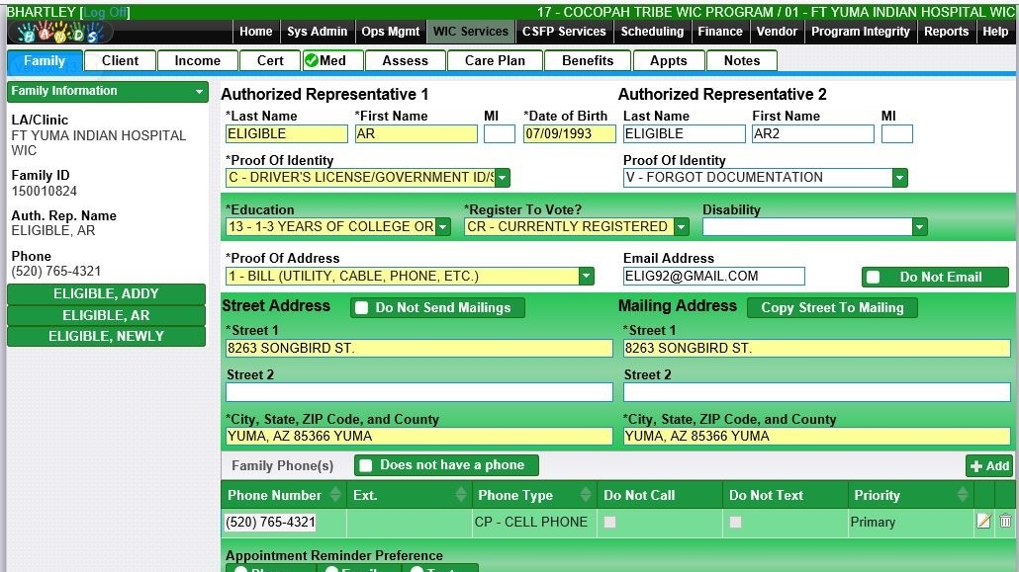Delete the phone number entry
The height and width of the screenshot is (572, 1019).
click(x=1005, y=522)
